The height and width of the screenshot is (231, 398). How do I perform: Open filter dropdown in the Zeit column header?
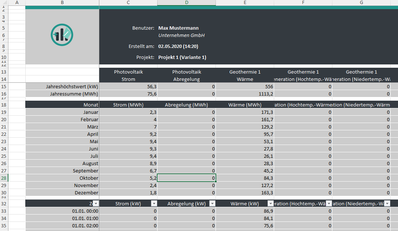pos(96,204)
